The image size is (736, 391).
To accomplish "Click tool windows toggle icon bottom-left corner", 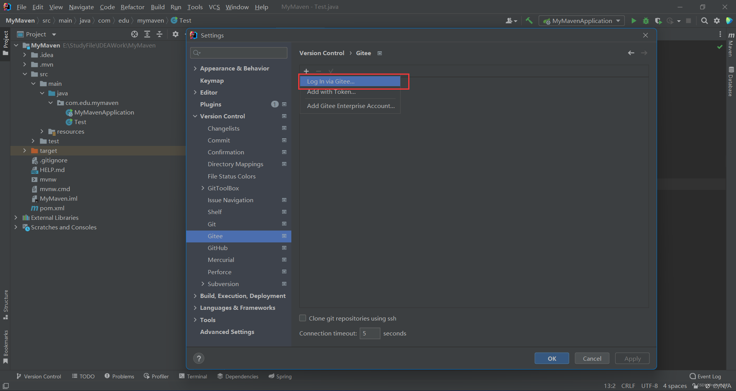I will coord(6,386).
